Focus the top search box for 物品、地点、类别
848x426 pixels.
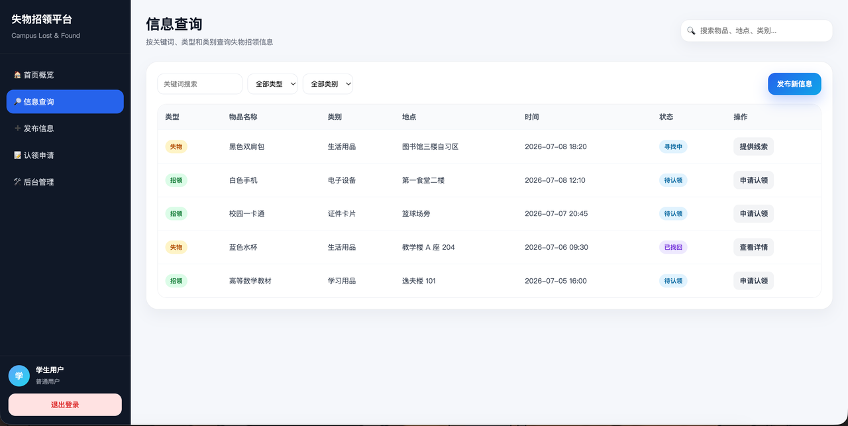click(757, 30)
